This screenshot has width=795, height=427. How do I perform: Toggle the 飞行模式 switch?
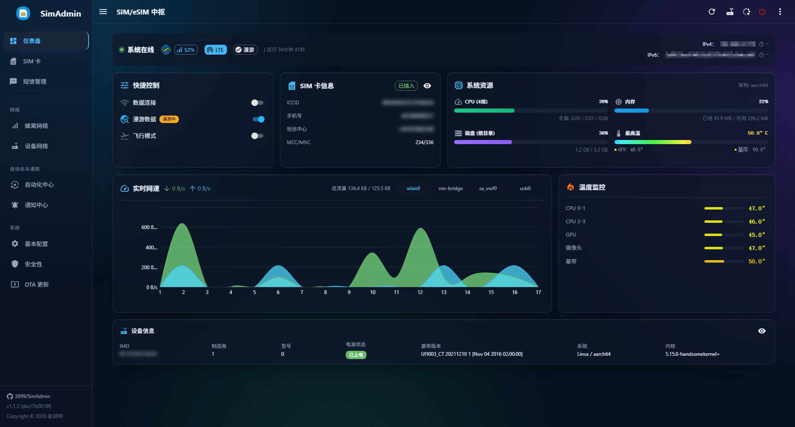pyautogui.click(x=257, y=136)
